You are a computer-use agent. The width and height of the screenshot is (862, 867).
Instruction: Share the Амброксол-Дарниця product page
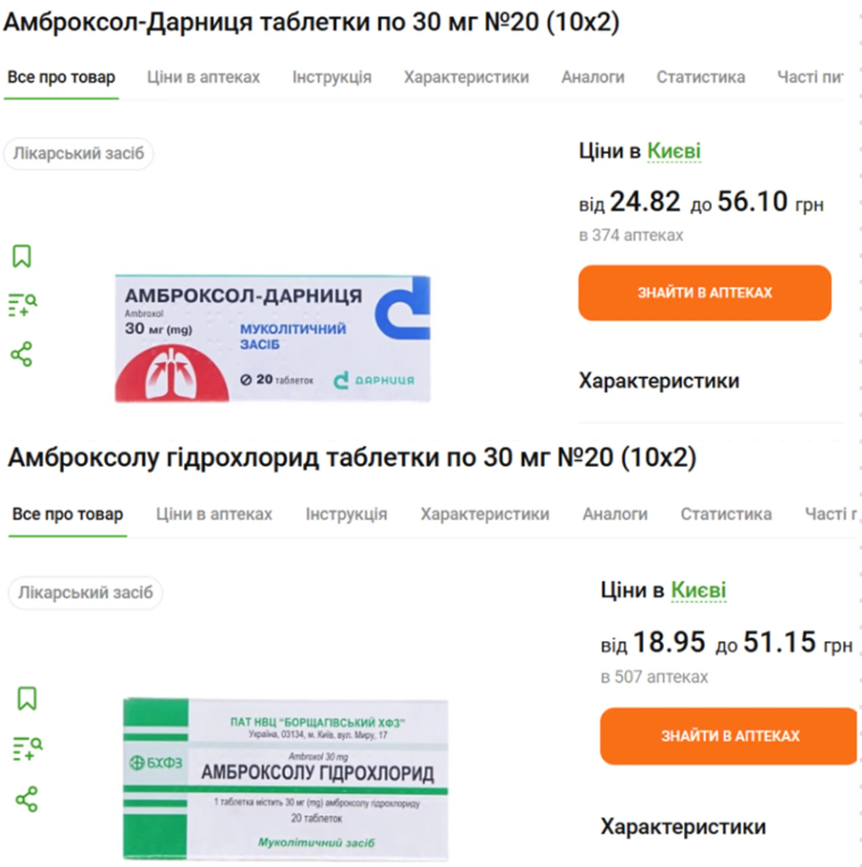(22, 354)
